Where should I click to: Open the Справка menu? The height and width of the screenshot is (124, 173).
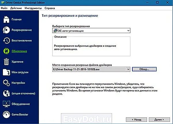click(50, 8)
